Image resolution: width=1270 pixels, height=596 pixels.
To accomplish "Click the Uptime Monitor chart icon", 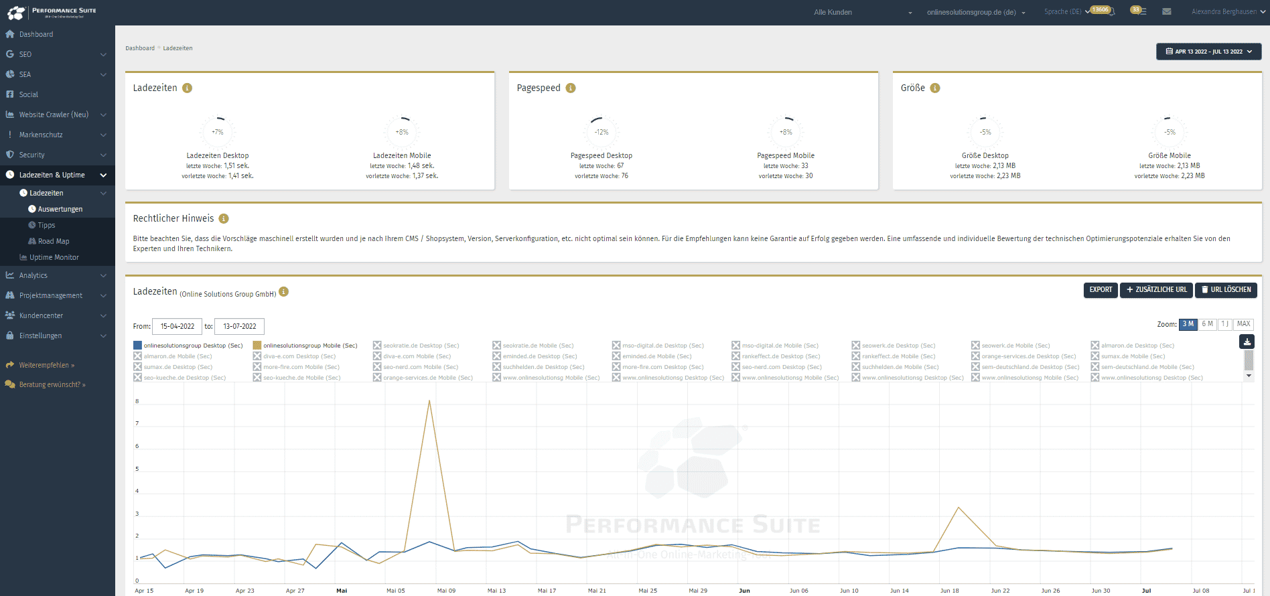I will pos(23,257).
